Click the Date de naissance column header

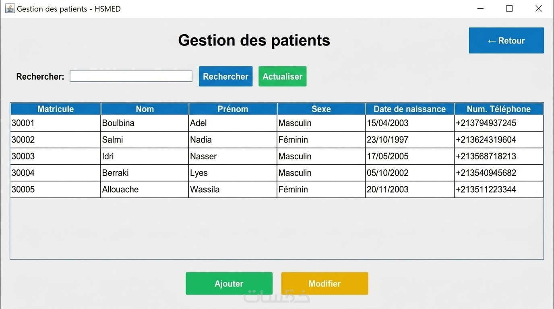pyautogui.click(x=409, y=109)
